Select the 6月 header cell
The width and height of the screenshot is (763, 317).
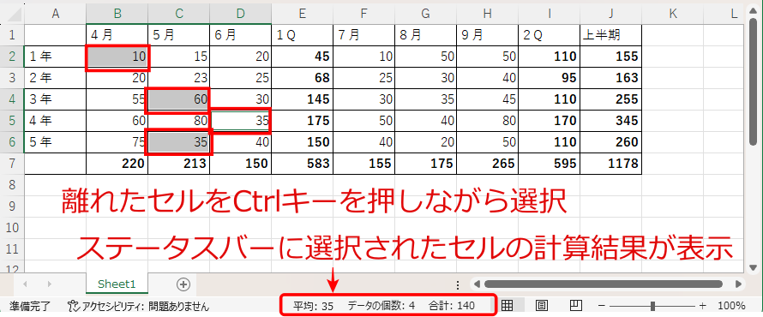coord(240,35)
